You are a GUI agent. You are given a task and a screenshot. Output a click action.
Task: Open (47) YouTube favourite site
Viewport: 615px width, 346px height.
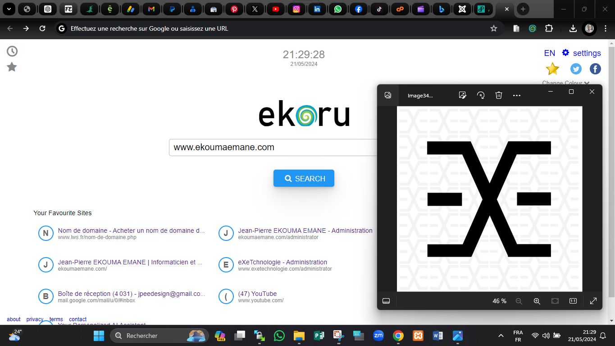pyautogui.click(x=257, y=294)
